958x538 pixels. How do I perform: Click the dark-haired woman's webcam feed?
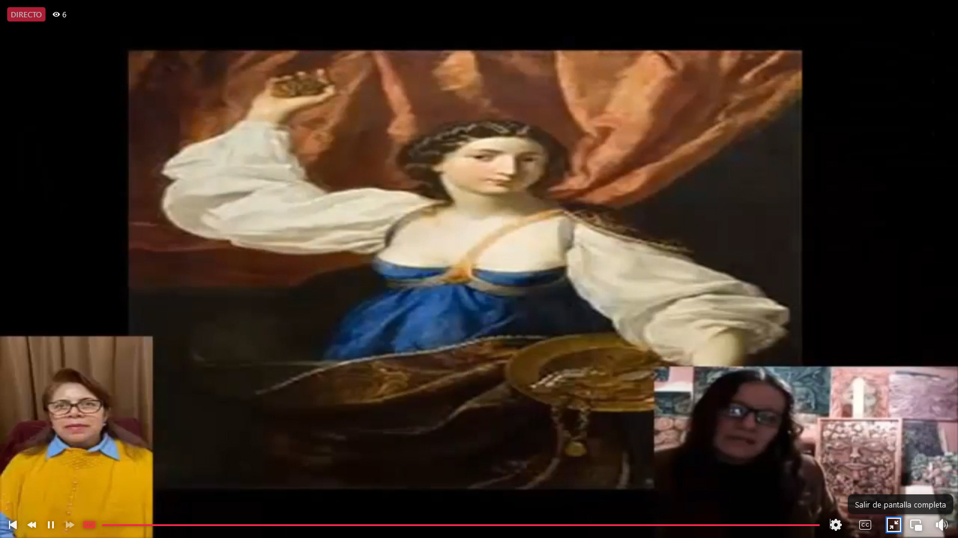coord(806,451)
